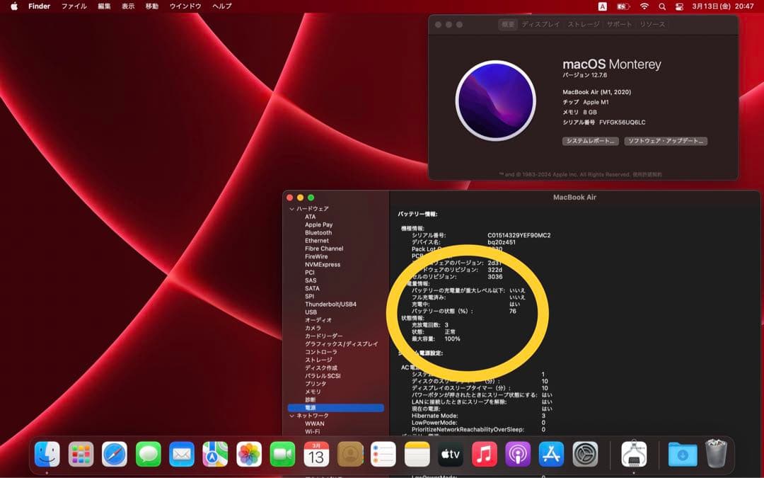764x478 pixels.
Task: Switch to the サポート tab in About window
Action: (x=619, y=24)
